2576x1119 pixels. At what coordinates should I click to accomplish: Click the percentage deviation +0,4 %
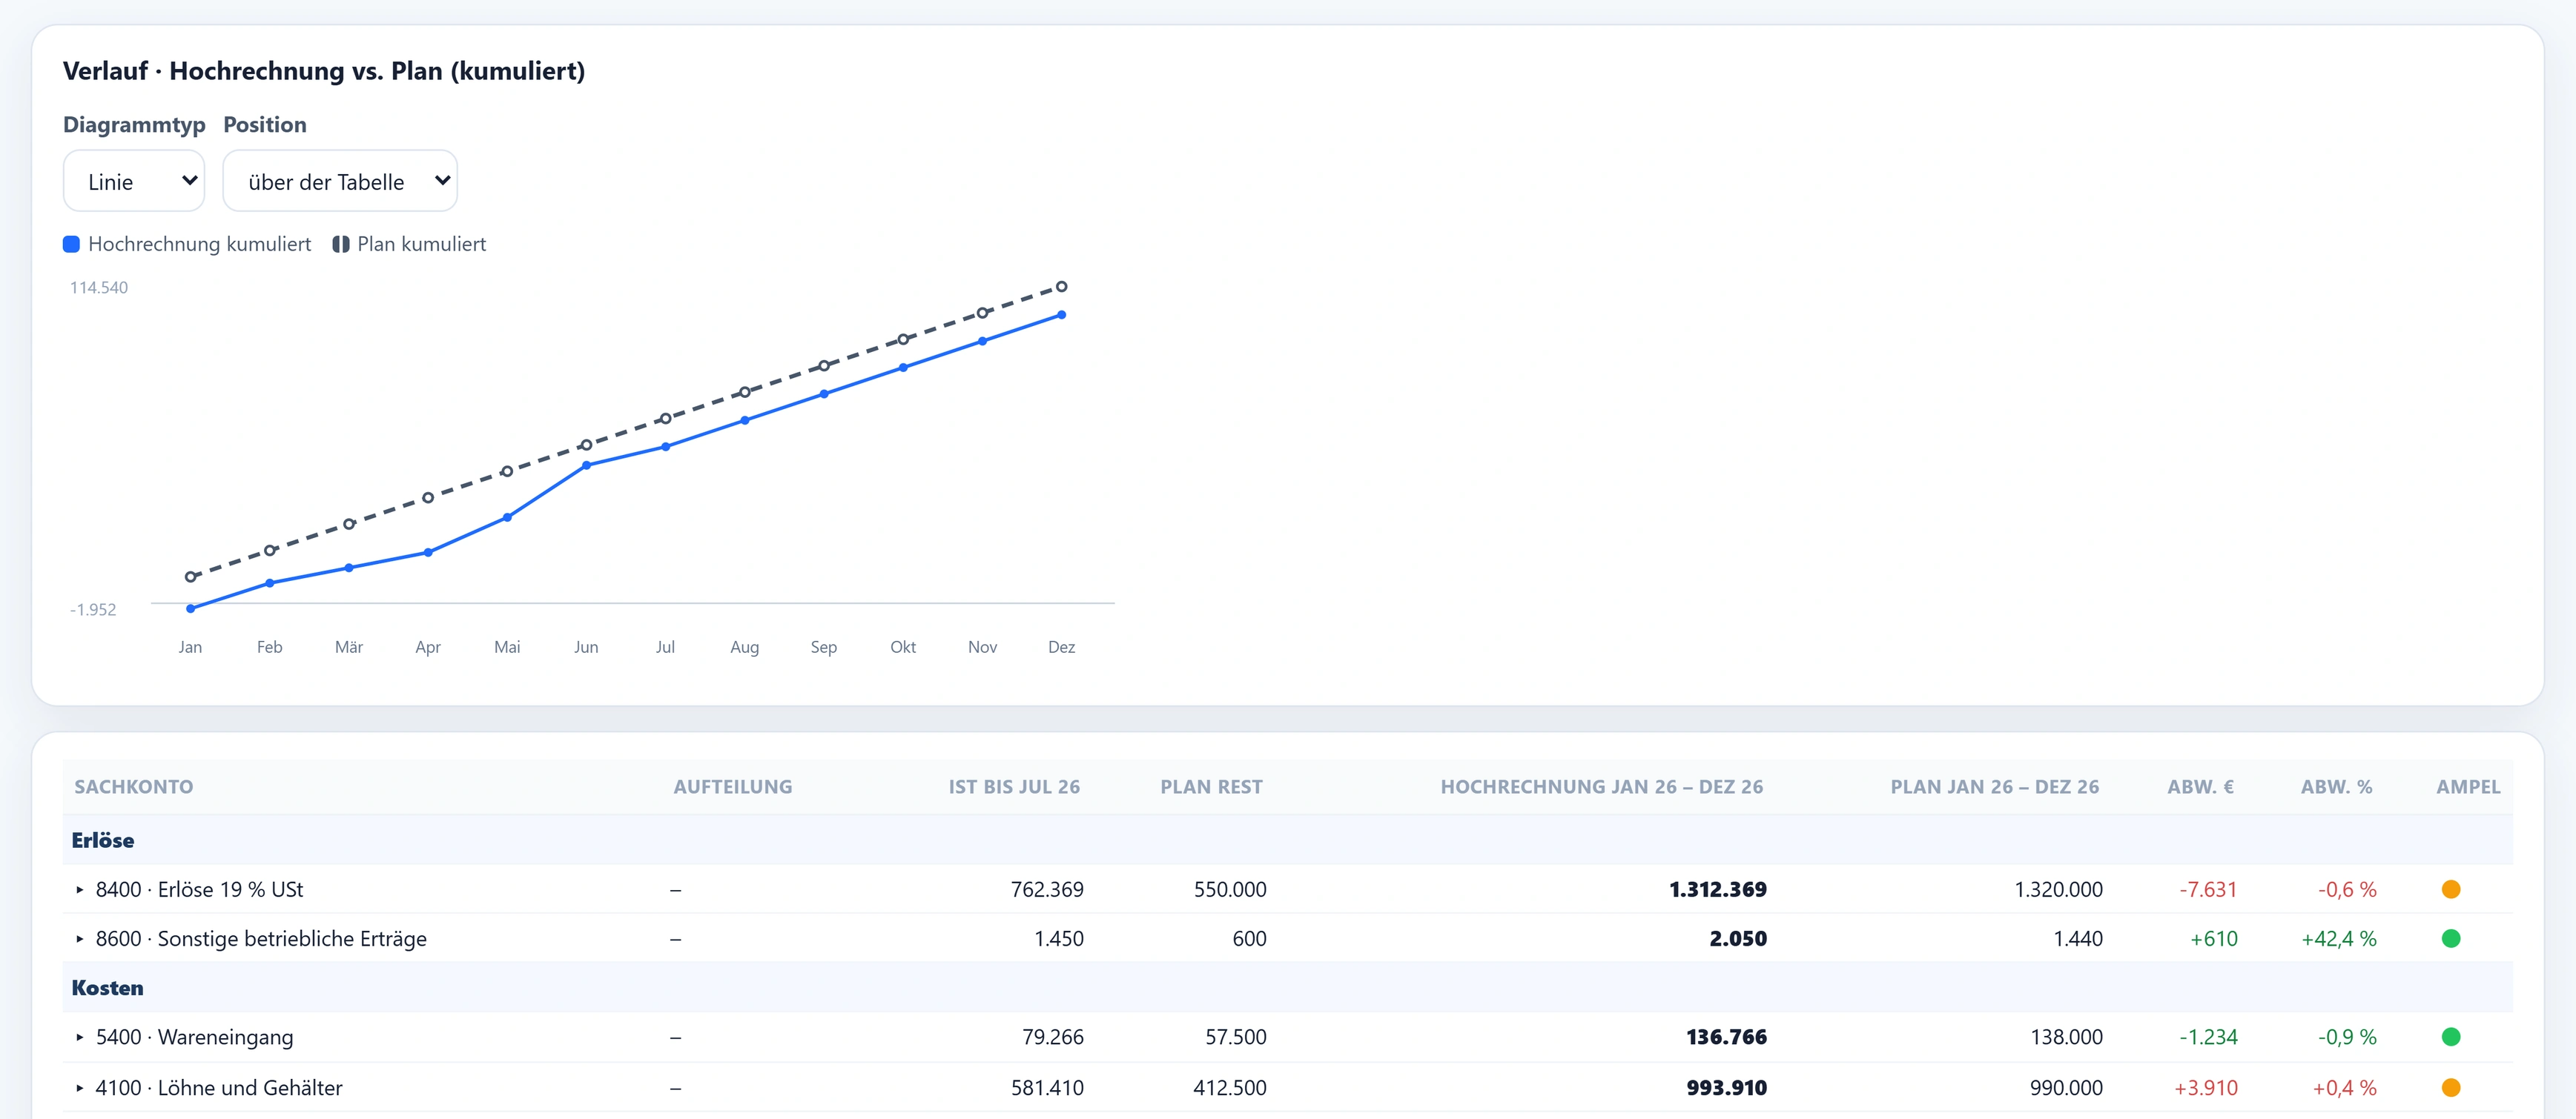click(x=2344, y=1087)
